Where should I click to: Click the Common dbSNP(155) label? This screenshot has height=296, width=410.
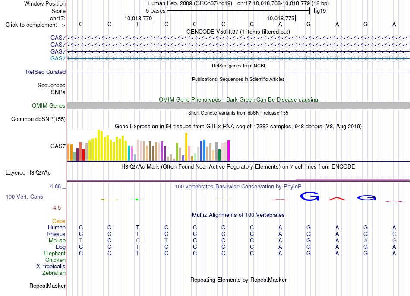tap(38, 119)
